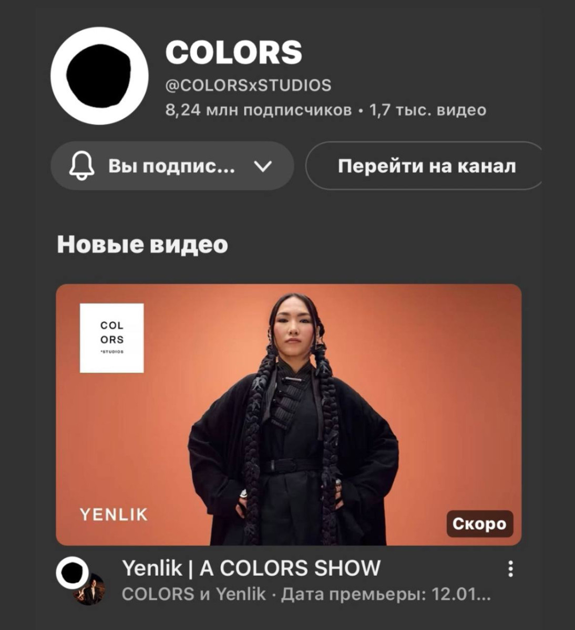Click the @COLORSxSTUDIOS handle
This screenshot has width=575, height=630.
[x=248, y=85]
